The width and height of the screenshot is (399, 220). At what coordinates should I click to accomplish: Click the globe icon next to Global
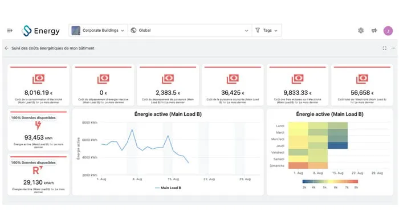point(133,31)
